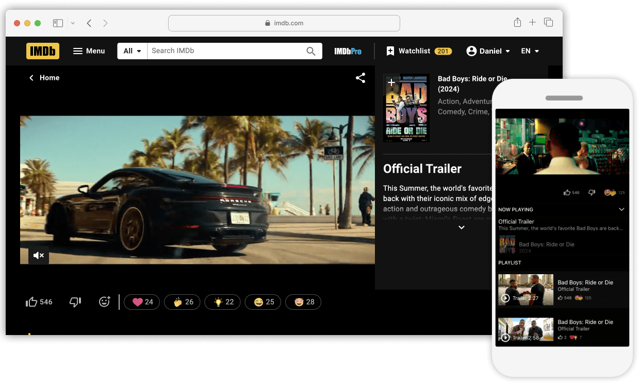Open a new Safari tab
Screen dimensions: 640x384
coord(533,23)
